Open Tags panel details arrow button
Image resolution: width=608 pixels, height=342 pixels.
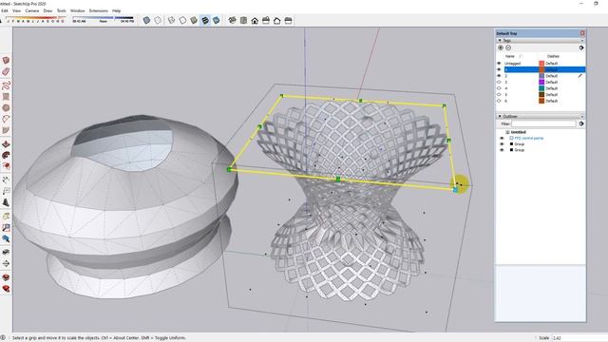[581, 47]
